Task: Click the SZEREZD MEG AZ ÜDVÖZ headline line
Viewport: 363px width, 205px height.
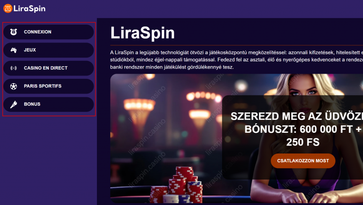Action: tap(297, 116)
